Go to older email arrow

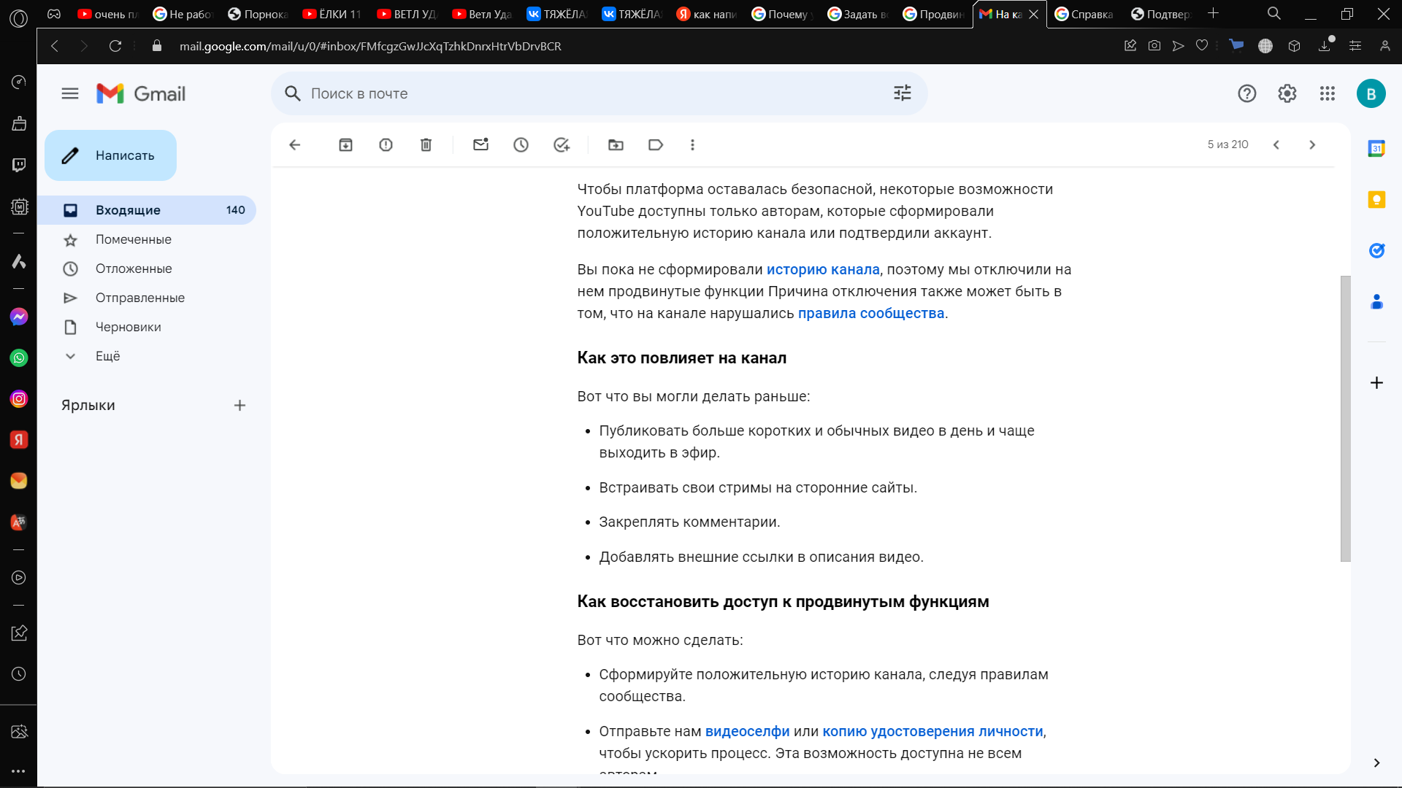(x=1312, y=145)
